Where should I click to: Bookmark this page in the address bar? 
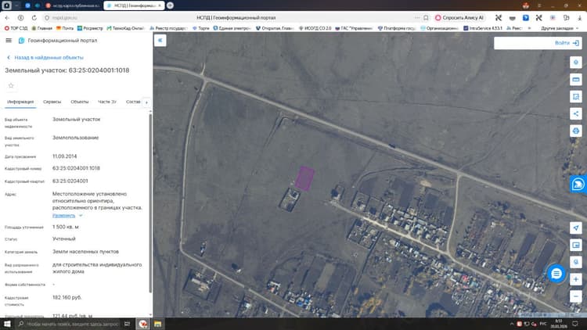pos(426,17)
